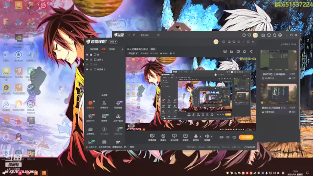Click the search field in the Douyu window
Screen dimensions: 313x176
pyautogui.click(x=150, y=35)
